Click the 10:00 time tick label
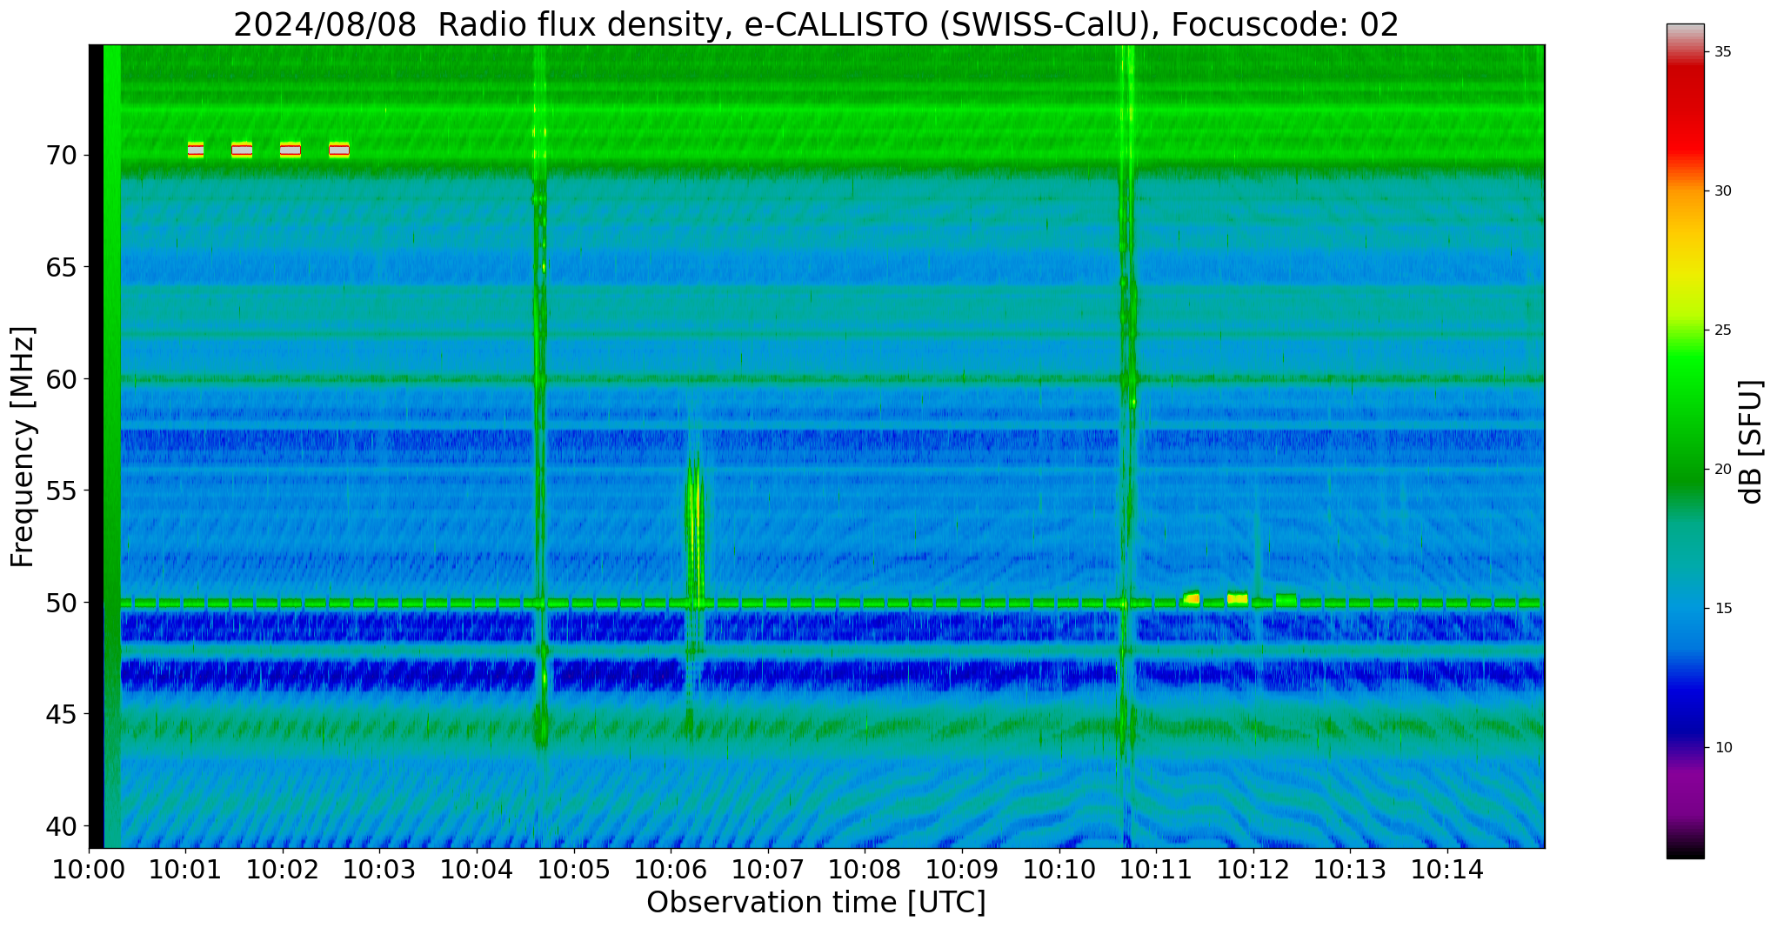 tap(89, 871)
